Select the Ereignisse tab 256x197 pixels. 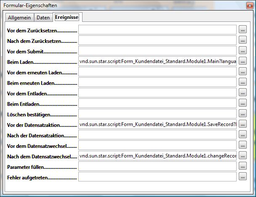(x=67, y=17)
